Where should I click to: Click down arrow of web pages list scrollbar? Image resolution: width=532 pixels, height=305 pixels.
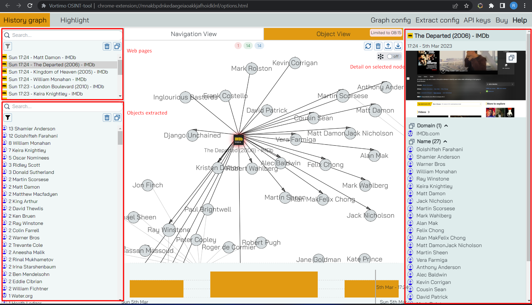point(120,96)
